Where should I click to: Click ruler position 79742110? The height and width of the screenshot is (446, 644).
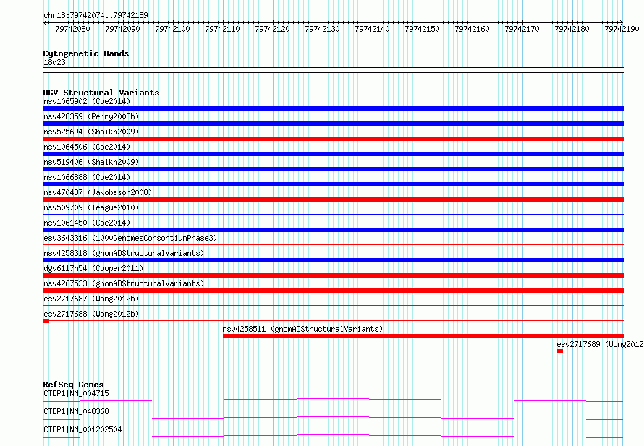click(x=222, y=29)
